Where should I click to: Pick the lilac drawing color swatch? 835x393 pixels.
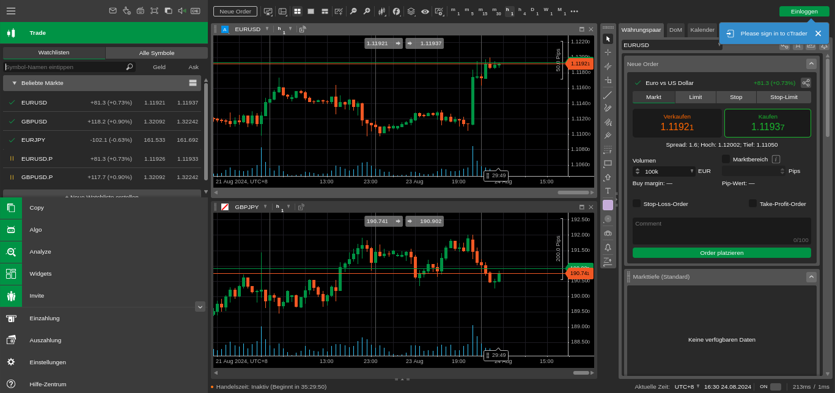click(x=608, y=205)
